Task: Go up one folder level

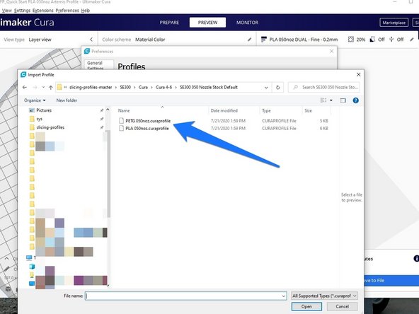Action: tap(50, 87)
